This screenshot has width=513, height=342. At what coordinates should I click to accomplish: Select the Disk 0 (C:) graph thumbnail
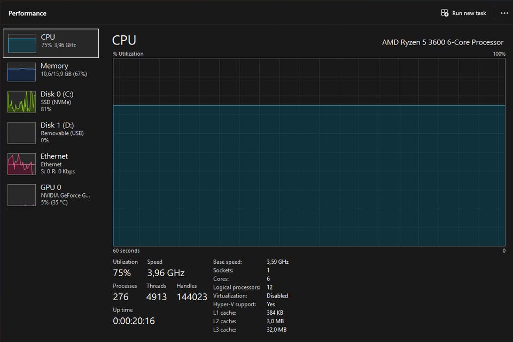[21, 102]
